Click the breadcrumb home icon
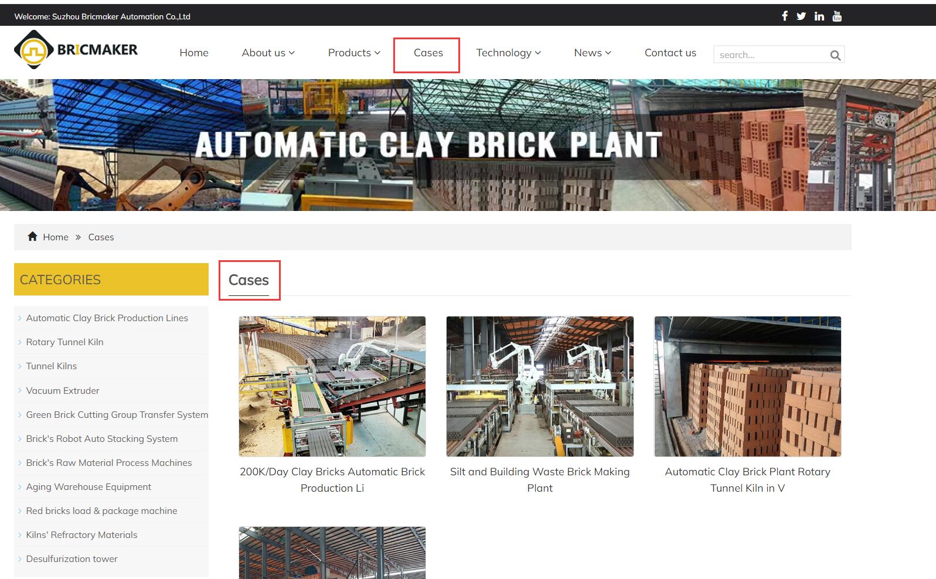Screen dimensions: 936x579 coord(33,237)
